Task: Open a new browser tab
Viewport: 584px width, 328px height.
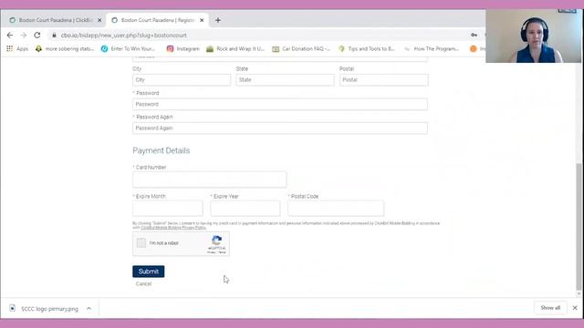Action: tap(218, 20)
